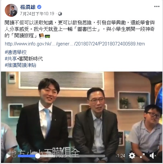
Task: Click the book emoji in the post
Action: tap(42, 36)
